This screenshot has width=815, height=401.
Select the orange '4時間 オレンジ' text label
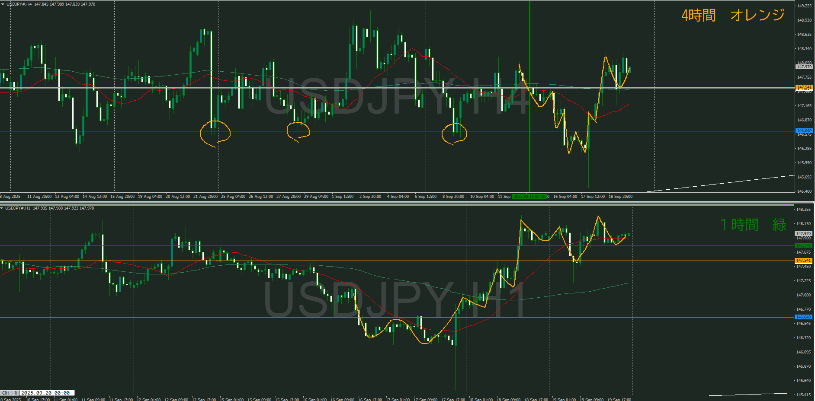tap(733, 15)
